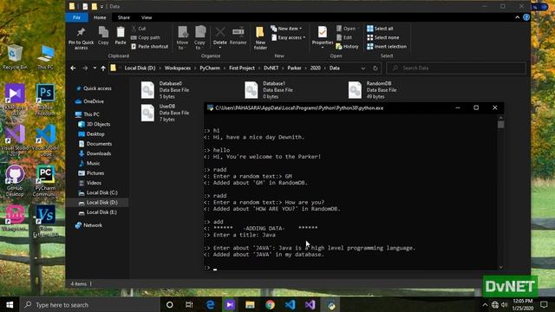The image size is (555, 312).
Task: Click the taskbar search box
Action: point(90,304)
